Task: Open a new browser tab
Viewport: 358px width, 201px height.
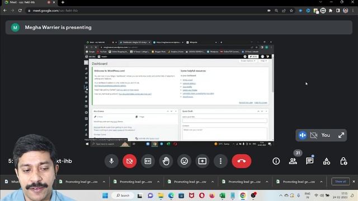Action: [63, 2]
